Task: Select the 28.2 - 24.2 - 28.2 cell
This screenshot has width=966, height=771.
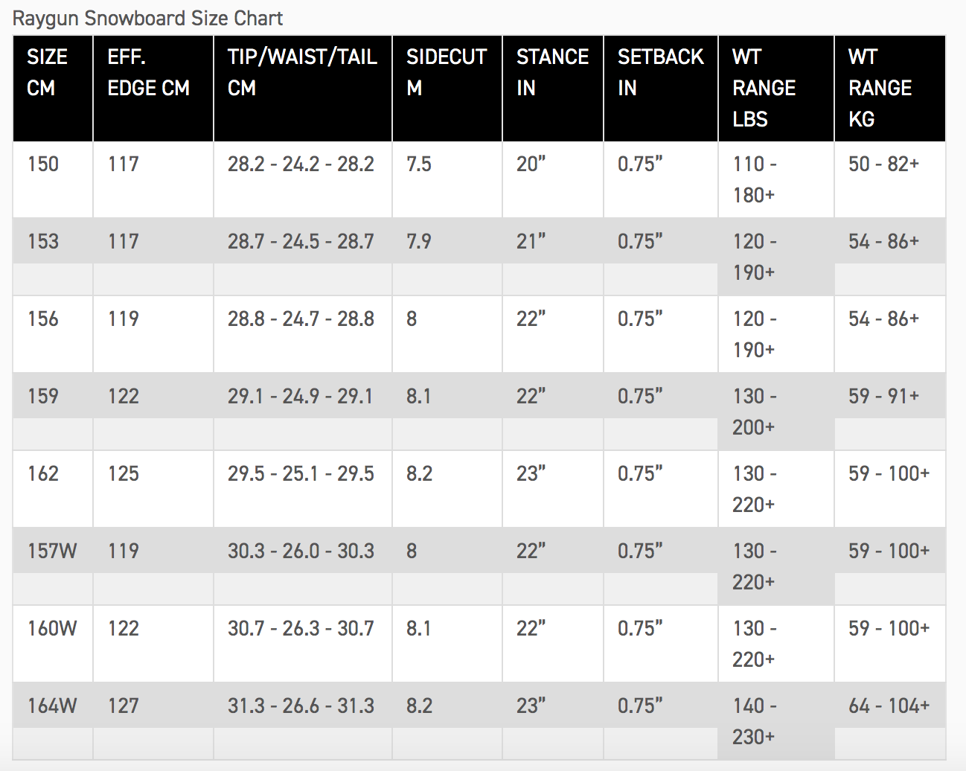Action: tap(301, 164)
